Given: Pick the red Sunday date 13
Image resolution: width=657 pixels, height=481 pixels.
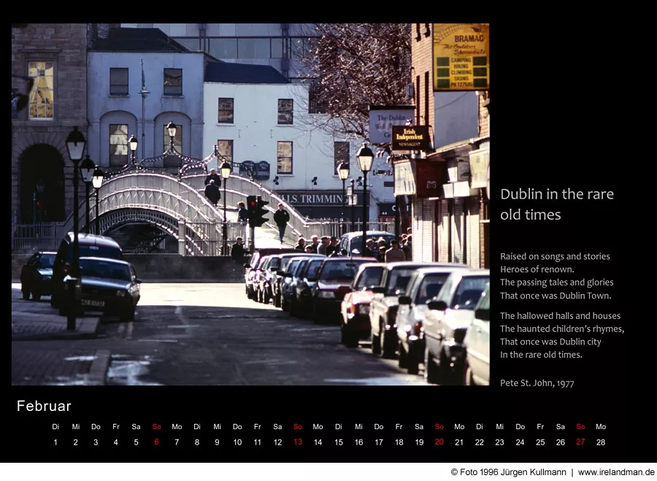Looking at the screenshot, I should coord(298,442).
